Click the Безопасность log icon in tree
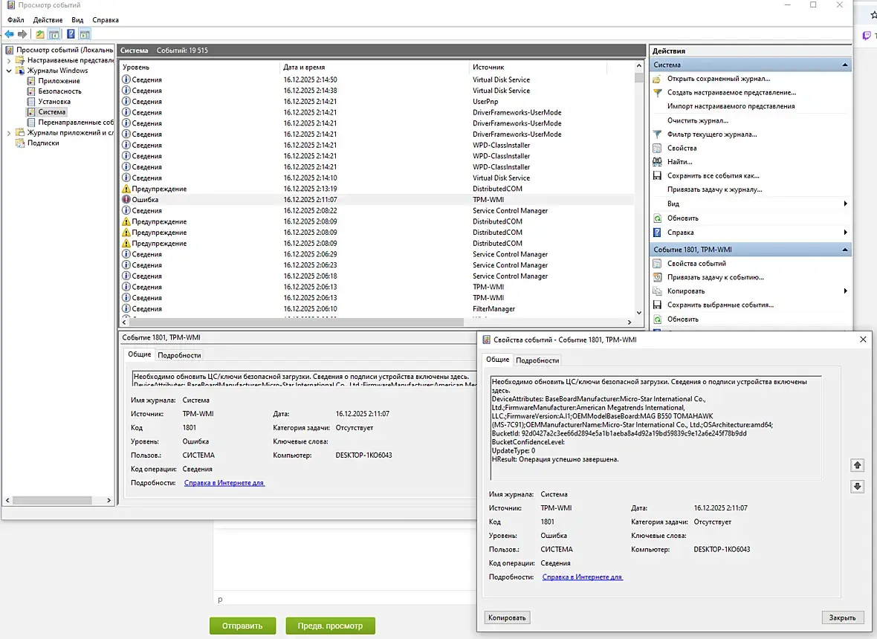The height and width of the screenshot is (639, 877). (x=31, y=91)
